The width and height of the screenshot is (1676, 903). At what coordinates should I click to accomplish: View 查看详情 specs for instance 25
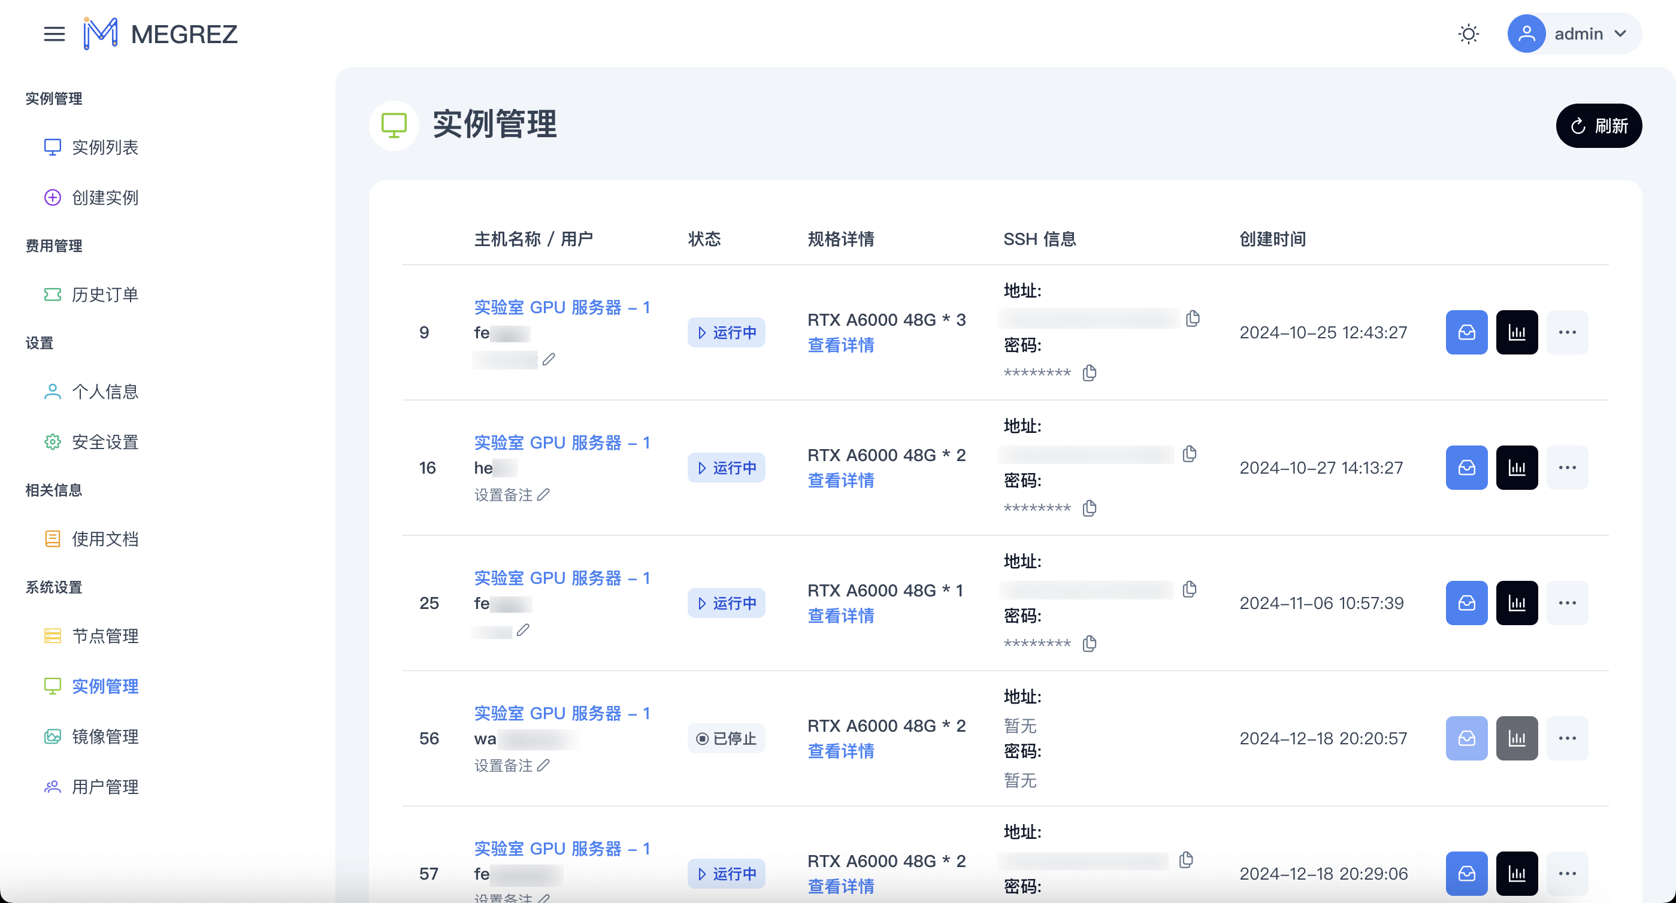click(x=840, y=616)
